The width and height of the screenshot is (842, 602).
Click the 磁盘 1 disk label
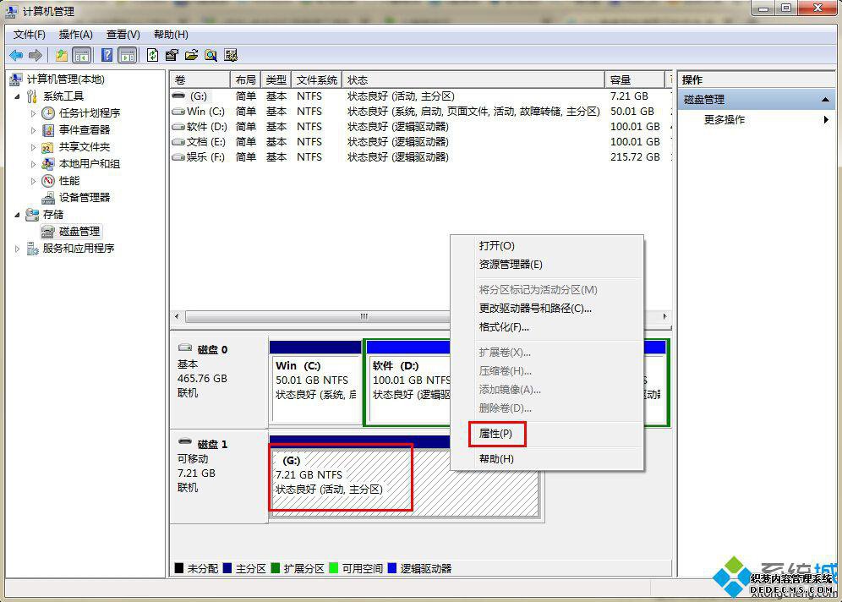(x=212, y=444)
